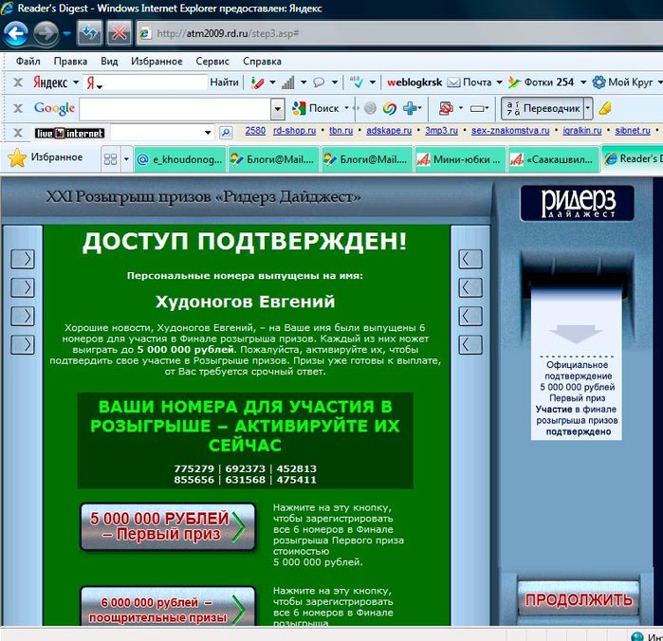Open the Файл menu
663x641 pixels.
pyautogui.click(x=28, y=62)
